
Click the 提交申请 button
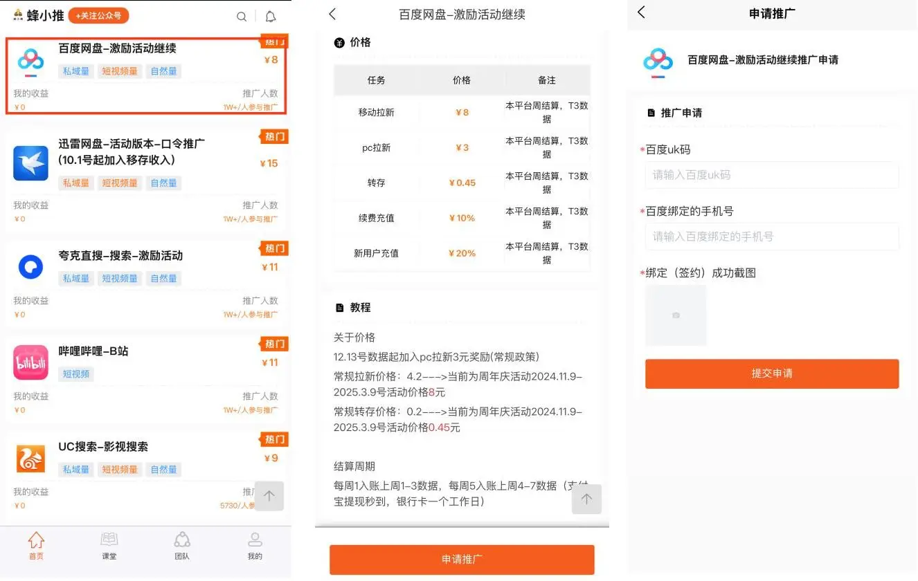click(x=772, y=373)
